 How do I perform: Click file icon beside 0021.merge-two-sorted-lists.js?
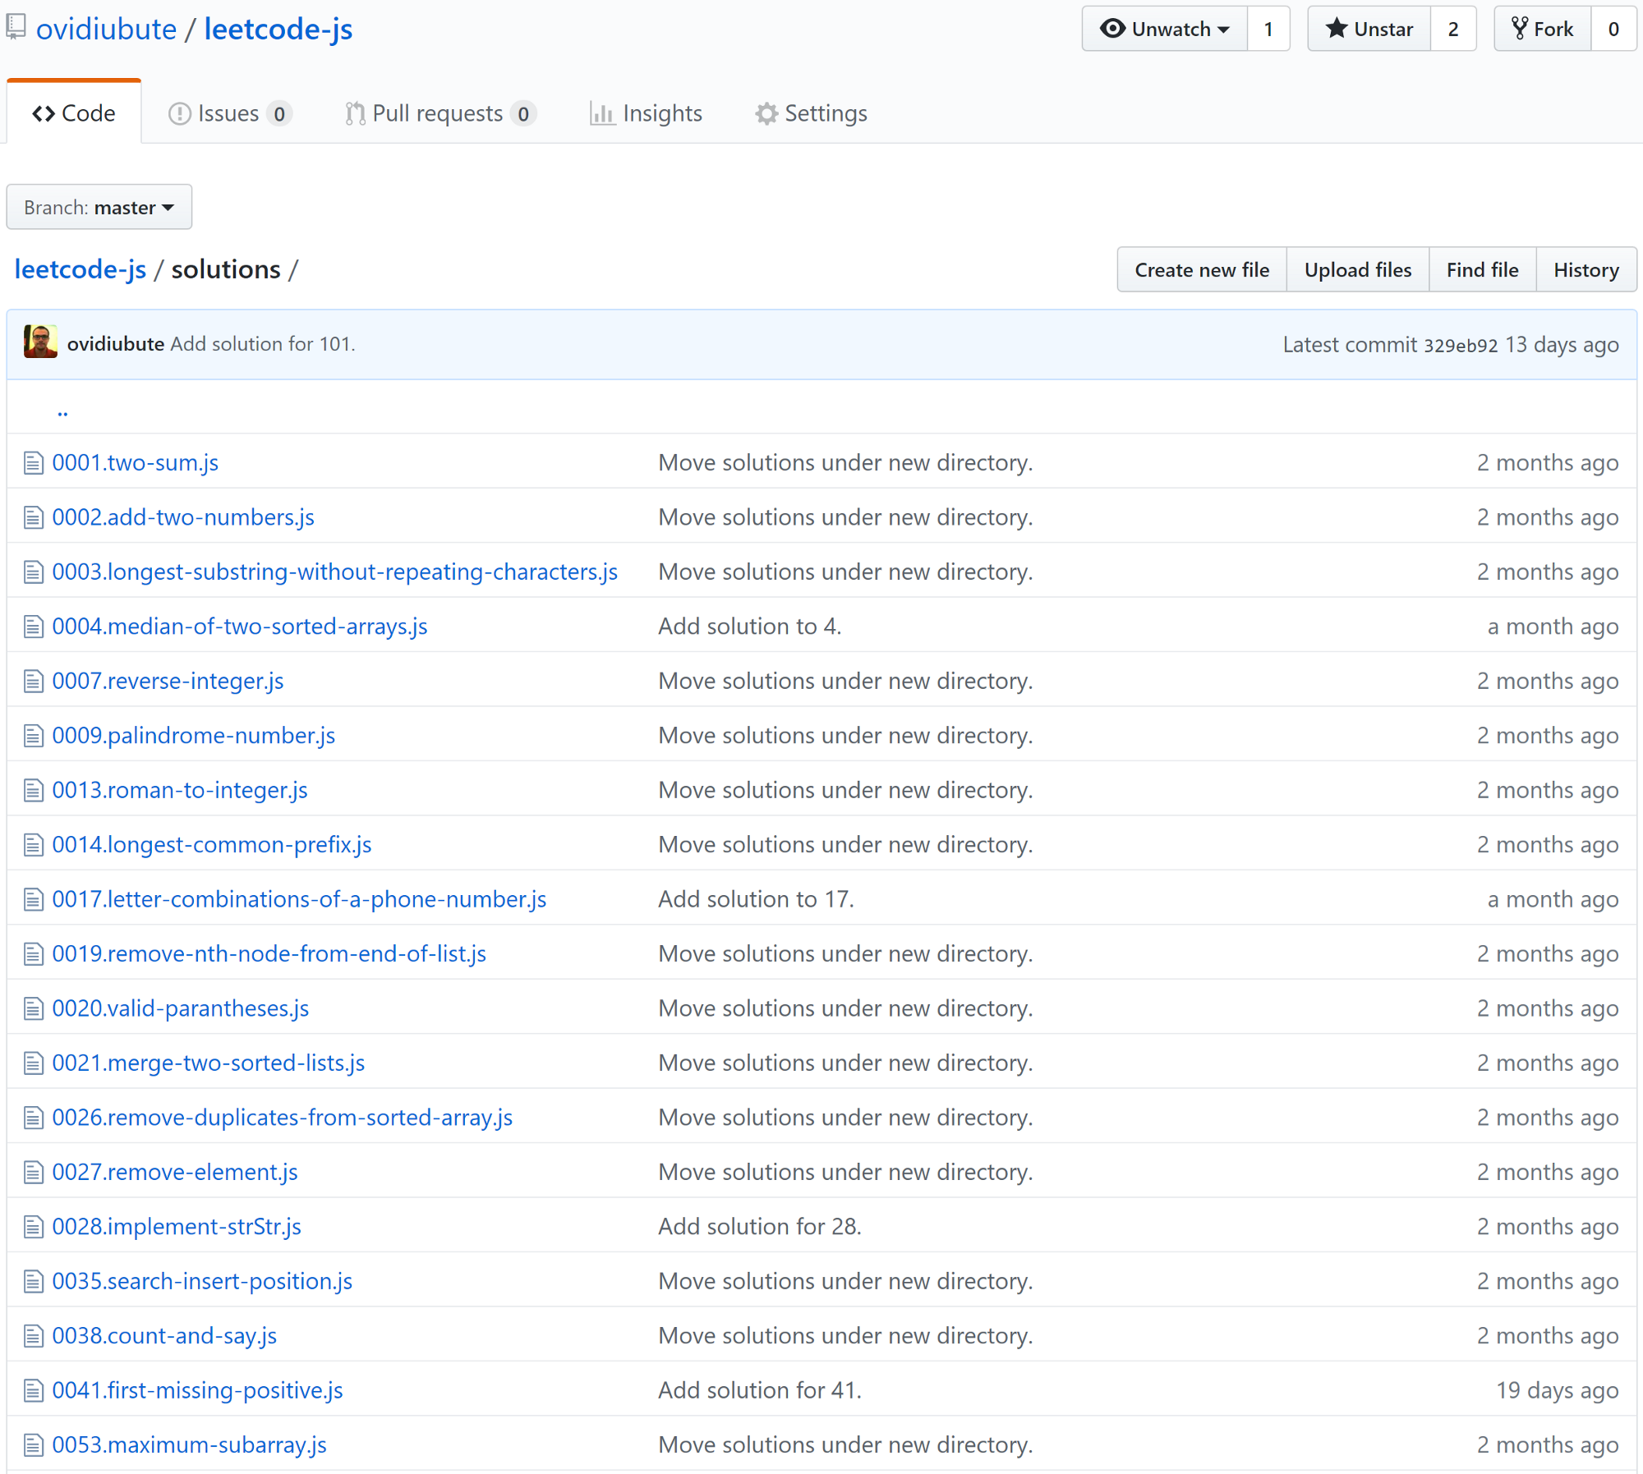(33, 1063)
